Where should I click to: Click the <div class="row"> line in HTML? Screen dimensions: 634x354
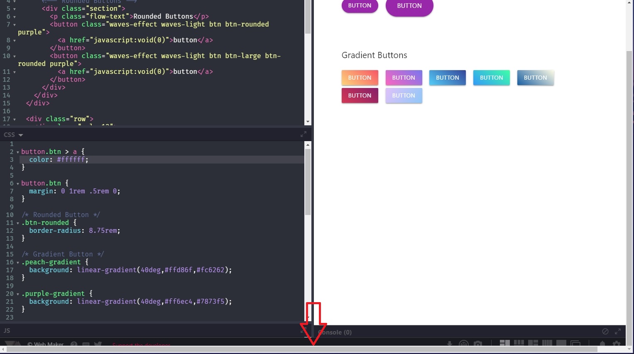tap(59, 119)
